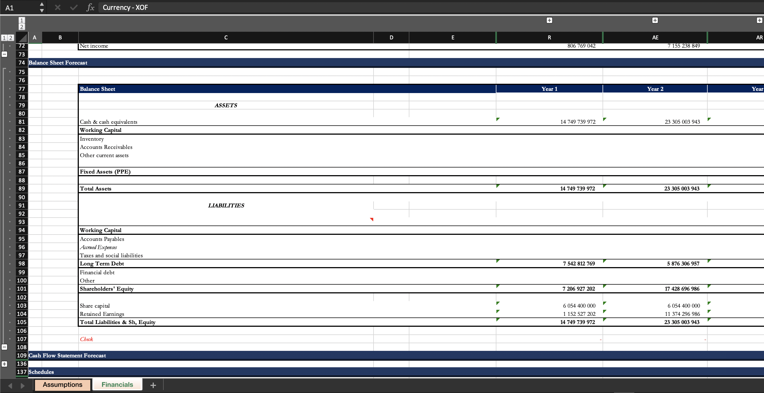Image resolution: width=764 pixels, height=393 pixels.
Task: Expand hidden columns above column R
Action: pos(549,20)
